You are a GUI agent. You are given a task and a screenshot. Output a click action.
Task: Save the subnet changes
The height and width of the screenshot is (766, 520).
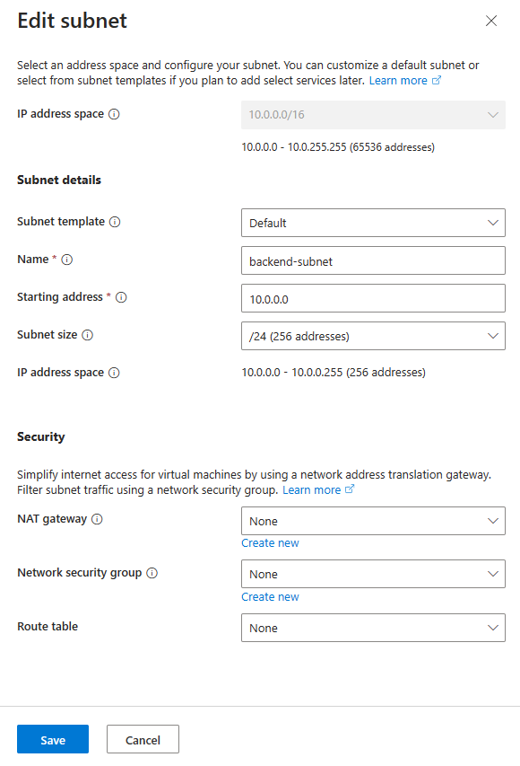[x=52, y=739]
